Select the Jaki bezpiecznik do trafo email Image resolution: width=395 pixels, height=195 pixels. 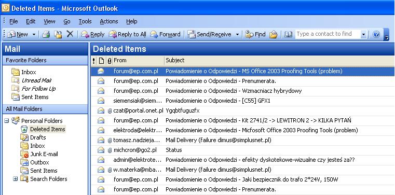click(243, 179)
